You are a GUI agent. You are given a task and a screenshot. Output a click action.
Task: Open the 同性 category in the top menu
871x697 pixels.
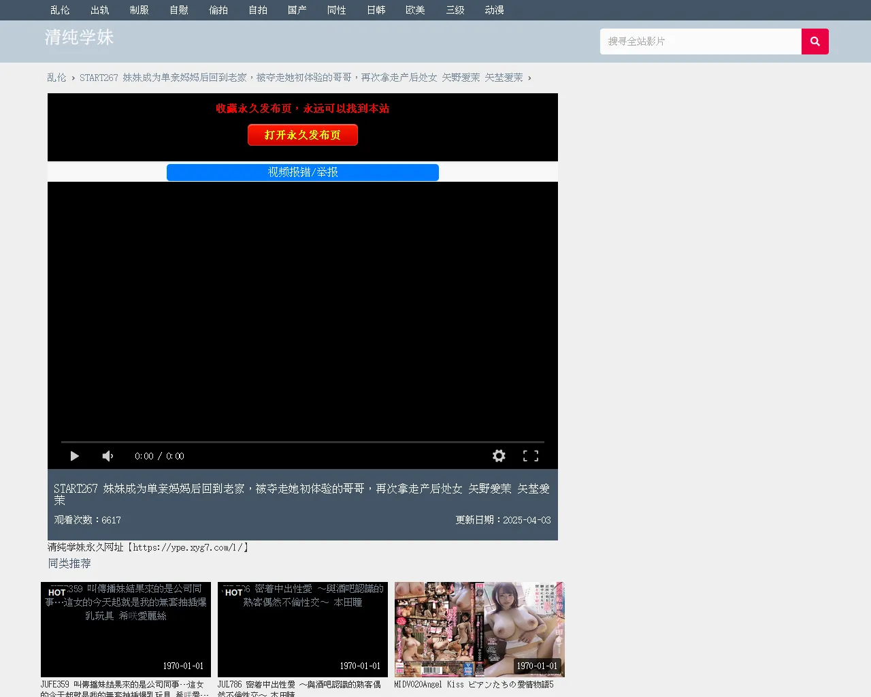(337, 10)
